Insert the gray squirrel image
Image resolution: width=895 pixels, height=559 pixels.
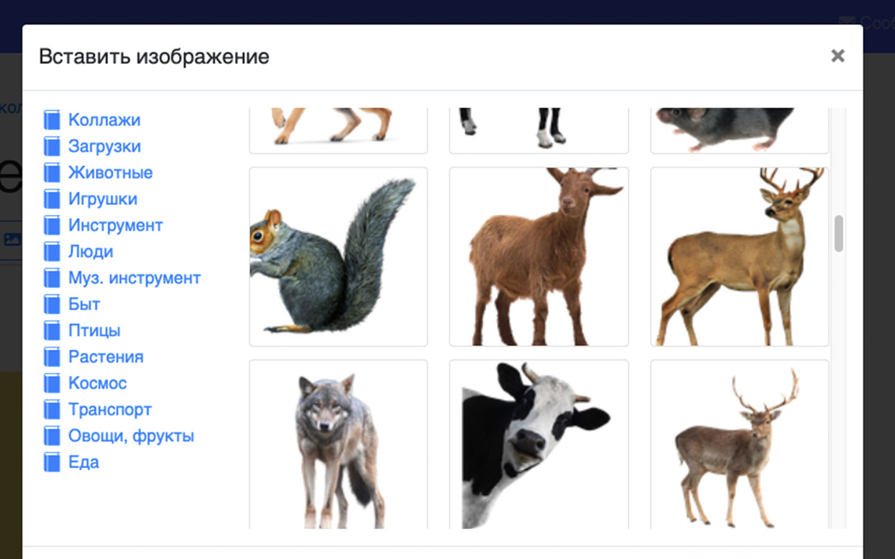pyautogui.click(x=338, y=257)
